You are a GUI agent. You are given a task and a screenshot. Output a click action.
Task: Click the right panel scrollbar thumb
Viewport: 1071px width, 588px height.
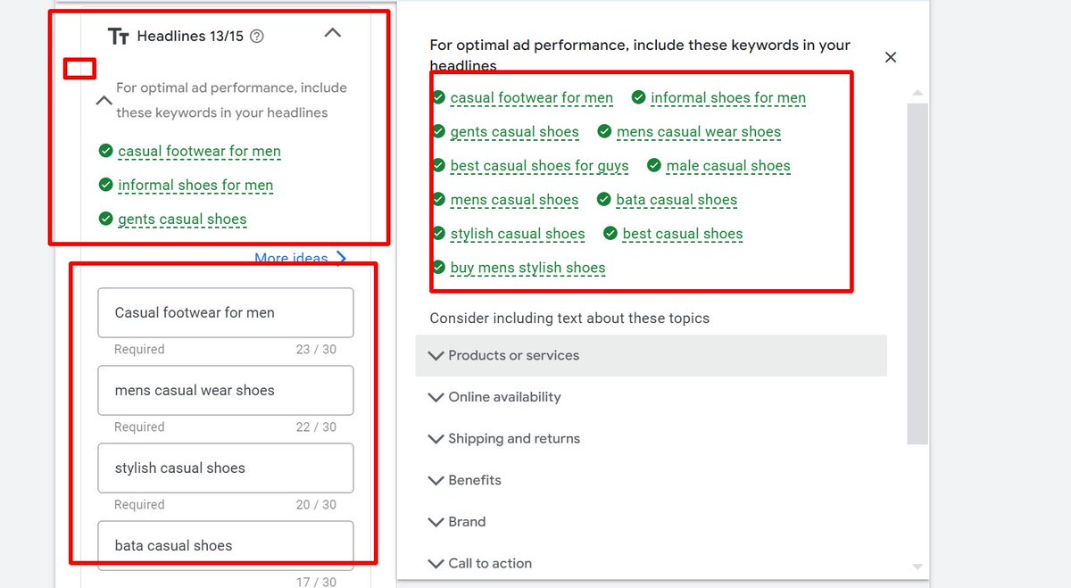pos(917,273)
